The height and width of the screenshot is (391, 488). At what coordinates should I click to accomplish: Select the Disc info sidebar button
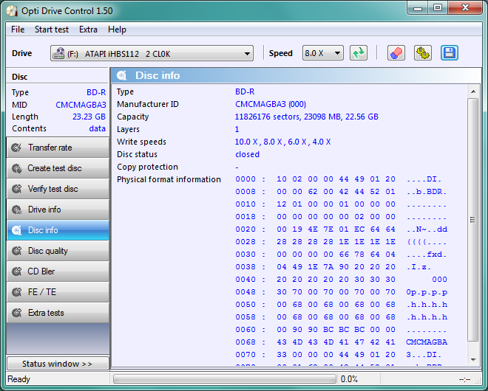(58, 230)
